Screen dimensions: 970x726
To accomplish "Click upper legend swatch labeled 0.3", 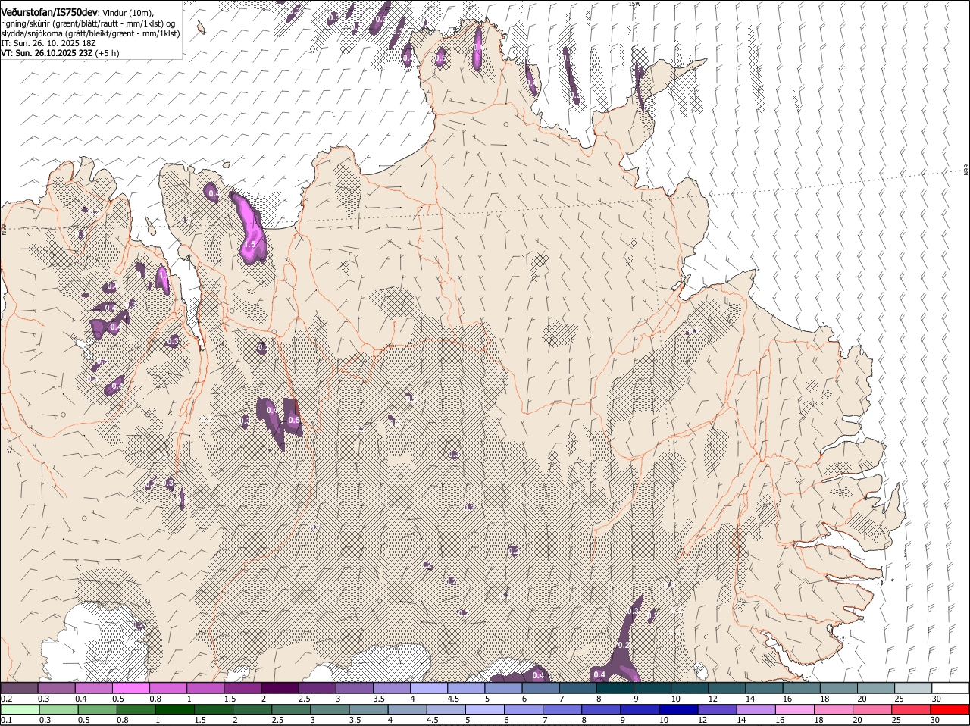I will (x=56, y=688).
